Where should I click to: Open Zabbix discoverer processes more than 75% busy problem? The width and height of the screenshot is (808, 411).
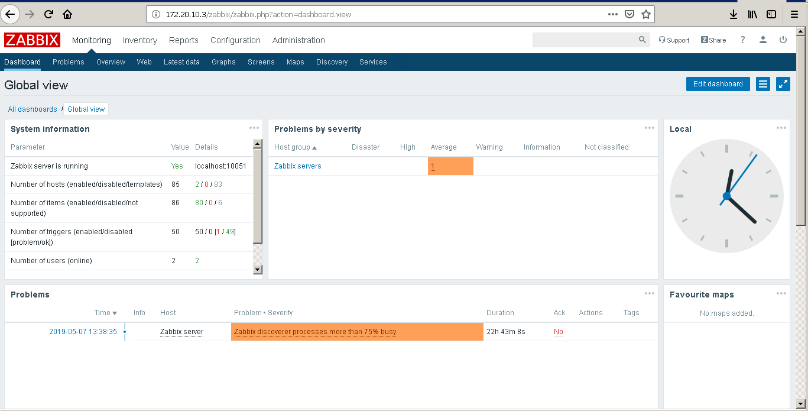[x=315, y=332]
